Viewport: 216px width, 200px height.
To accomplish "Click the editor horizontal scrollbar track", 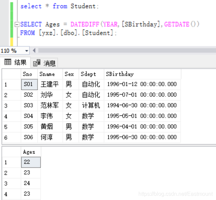I will coord(127,51).
